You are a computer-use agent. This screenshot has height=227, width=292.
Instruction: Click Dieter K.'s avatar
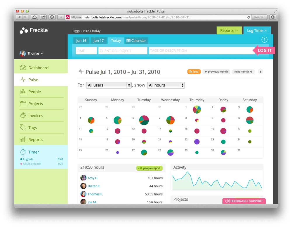pyautogui.click(x=83, y=186)
